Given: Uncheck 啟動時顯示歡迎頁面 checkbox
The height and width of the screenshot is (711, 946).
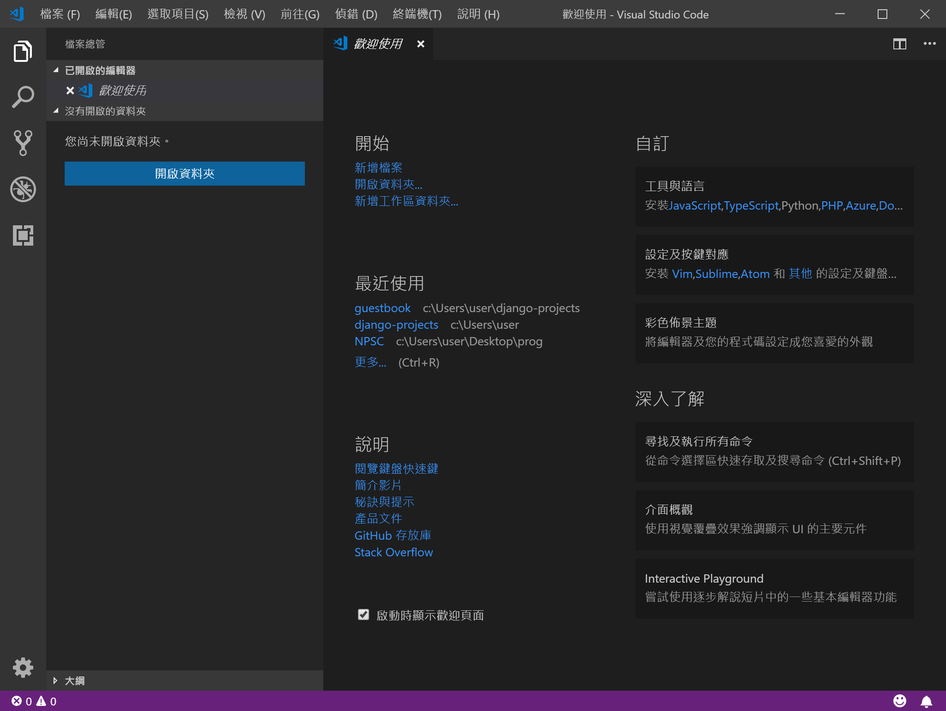Looking at the screenshot, I should point(364,615).
